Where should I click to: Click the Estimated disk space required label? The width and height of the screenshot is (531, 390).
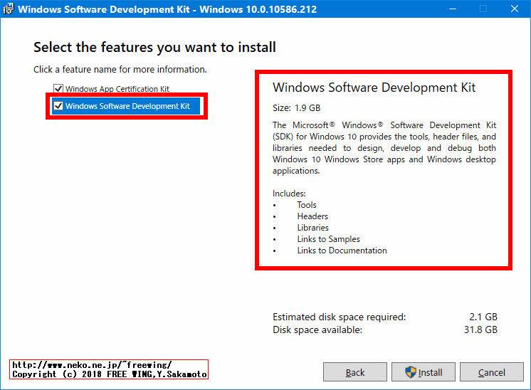click(x=339, y=317)
